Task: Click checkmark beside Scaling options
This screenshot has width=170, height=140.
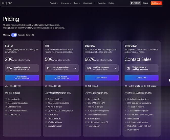Action: (x=86, y=118)
